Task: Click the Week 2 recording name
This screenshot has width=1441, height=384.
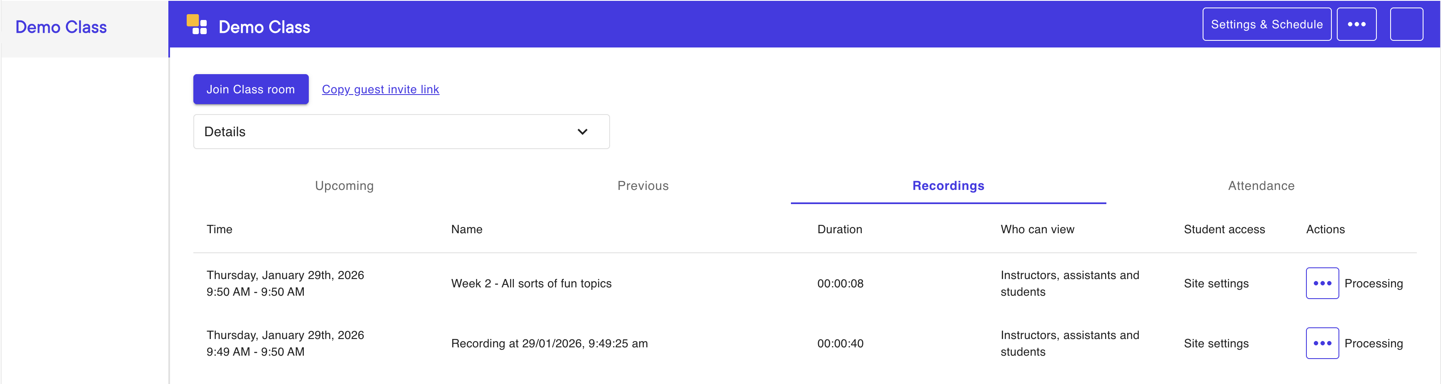Action: pyautogui.click(x=531, y=283)
